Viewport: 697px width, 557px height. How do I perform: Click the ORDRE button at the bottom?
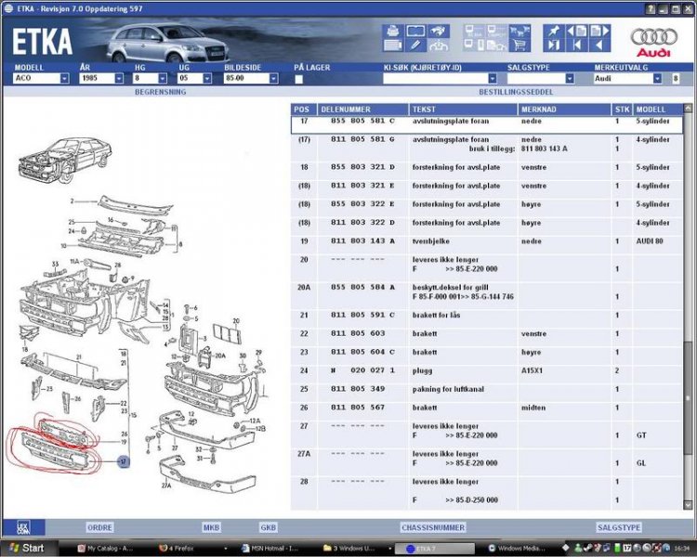coord(99,527)
